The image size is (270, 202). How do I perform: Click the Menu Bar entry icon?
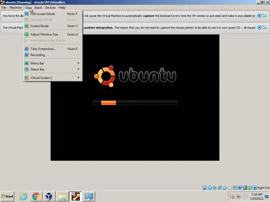(x=27, y=63)
